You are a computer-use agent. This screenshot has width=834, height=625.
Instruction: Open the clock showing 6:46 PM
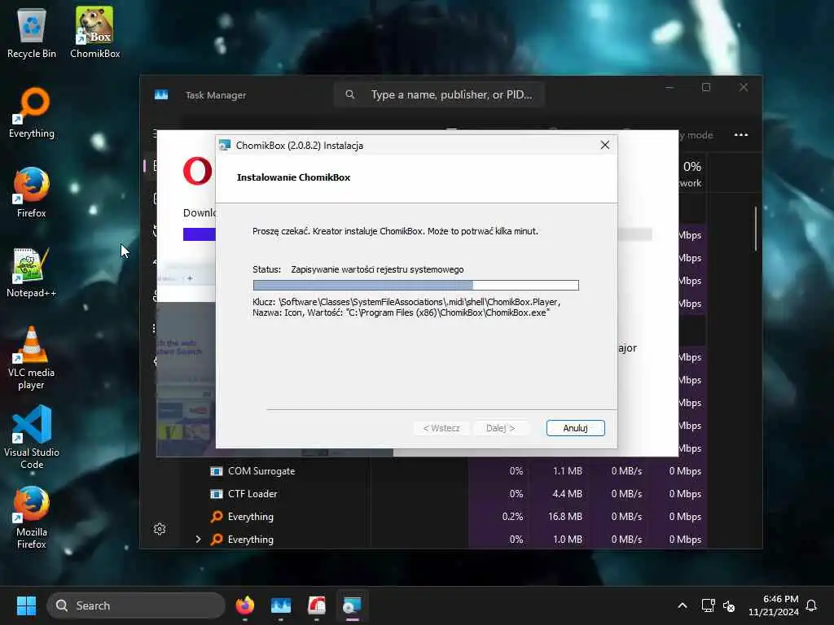click(774, 605)
